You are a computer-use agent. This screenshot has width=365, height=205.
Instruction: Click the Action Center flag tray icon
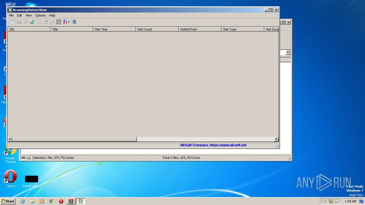click(x=338, y=201)
